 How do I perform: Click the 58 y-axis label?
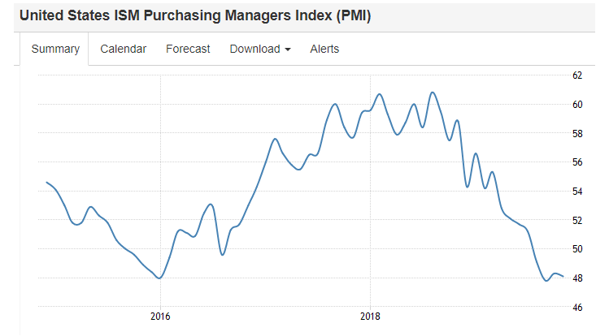tap(577, 133)
